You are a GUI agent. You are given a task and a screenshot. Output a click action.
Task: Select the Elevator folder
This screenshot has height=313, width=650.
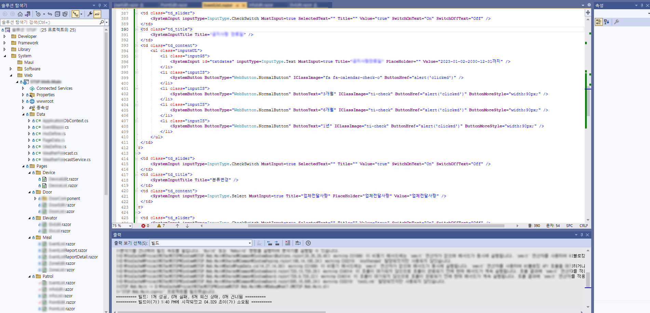pos(50,218)
